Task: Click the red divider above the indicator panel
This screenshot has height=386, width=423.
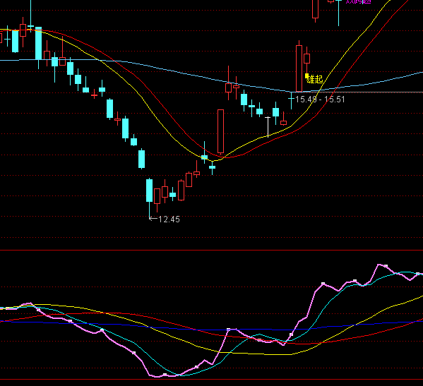Action: pyautogui.click(x=212, y=251)
